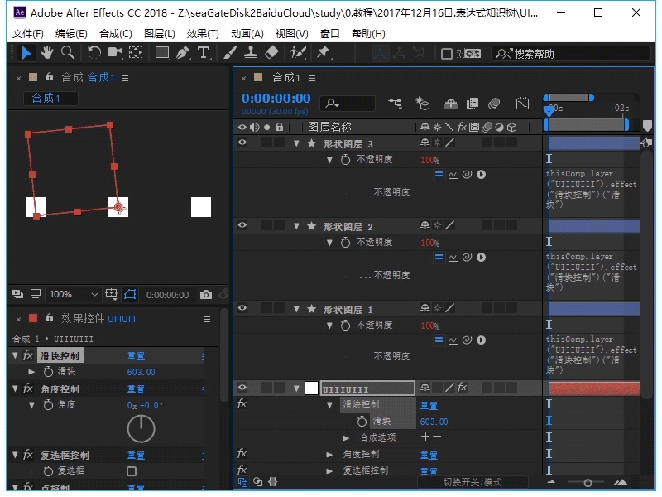Hide the 形状图层 3 layer
Image resolution: width=662 pixels, height=497 pixels.
tap(242, 142)
